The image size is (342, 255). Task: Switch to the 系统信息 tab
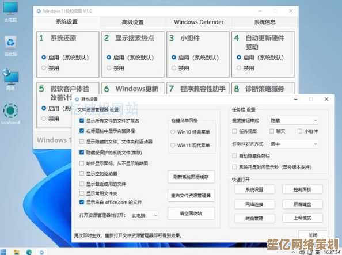pyautogui.click(x=264, y=22)
